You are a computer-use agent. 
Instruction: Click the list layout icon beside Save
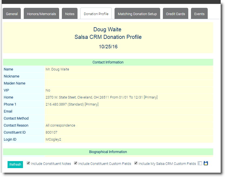pos(200,164)
